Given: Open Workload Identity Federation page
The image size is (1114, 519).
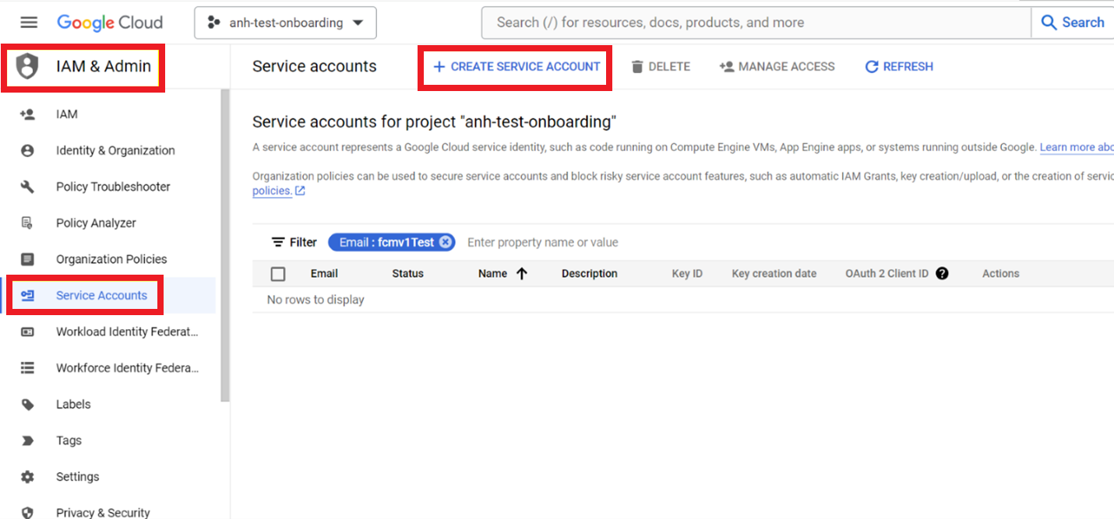Looking at the screenshot, I should tap(127, 331).
